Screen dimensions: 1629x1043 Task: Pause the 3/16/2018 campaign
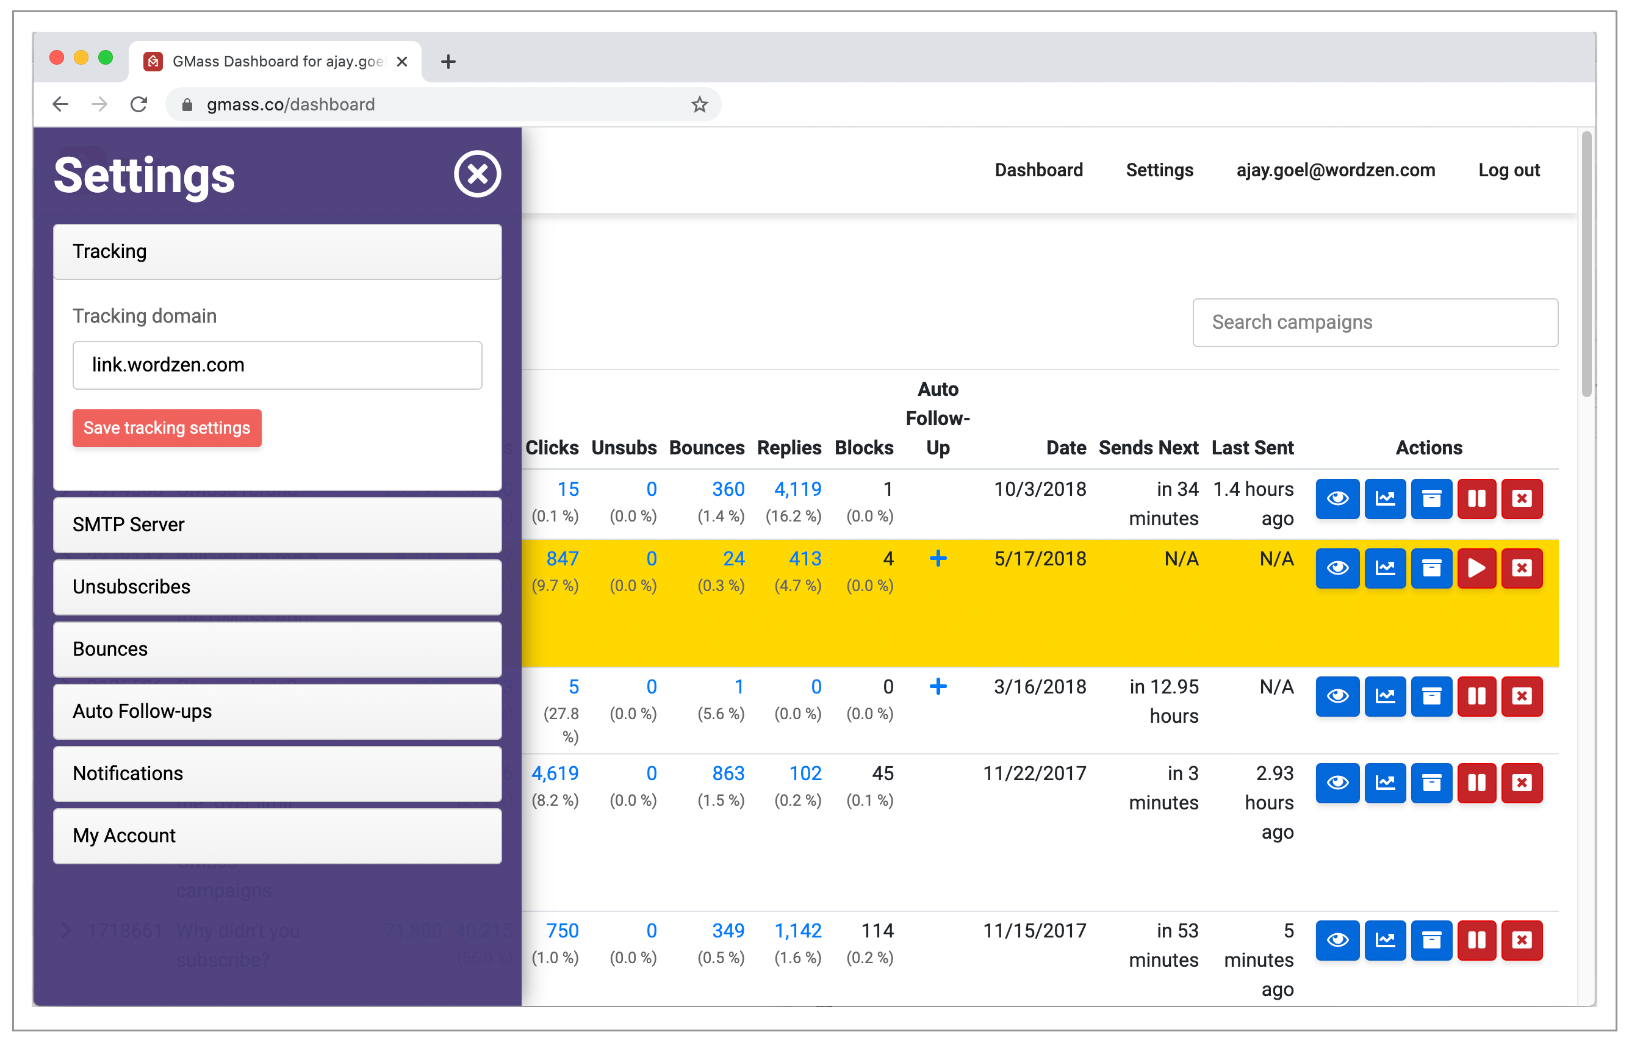click(1475, 695)
